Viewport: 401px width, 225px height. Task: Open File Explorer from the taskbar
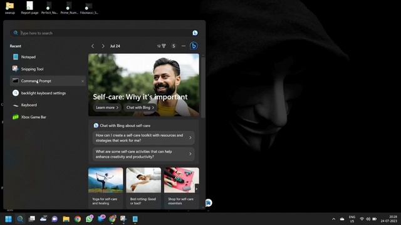point(66,219)
